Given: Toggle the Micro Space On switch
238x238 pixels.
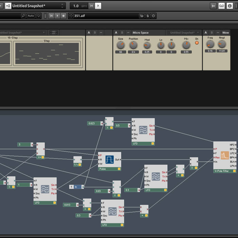Looking at the screenshot, I should point(197,43).
